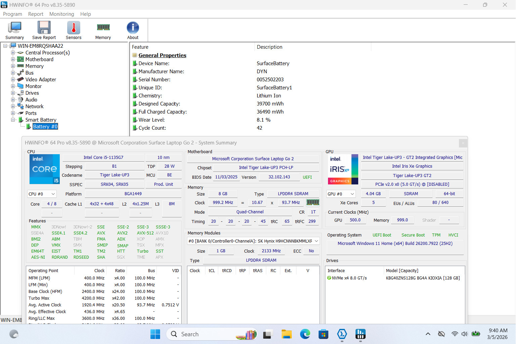Click the Intel Iris Xe Graphics logo
Viewport: 516px width, 344px height.
343,169
